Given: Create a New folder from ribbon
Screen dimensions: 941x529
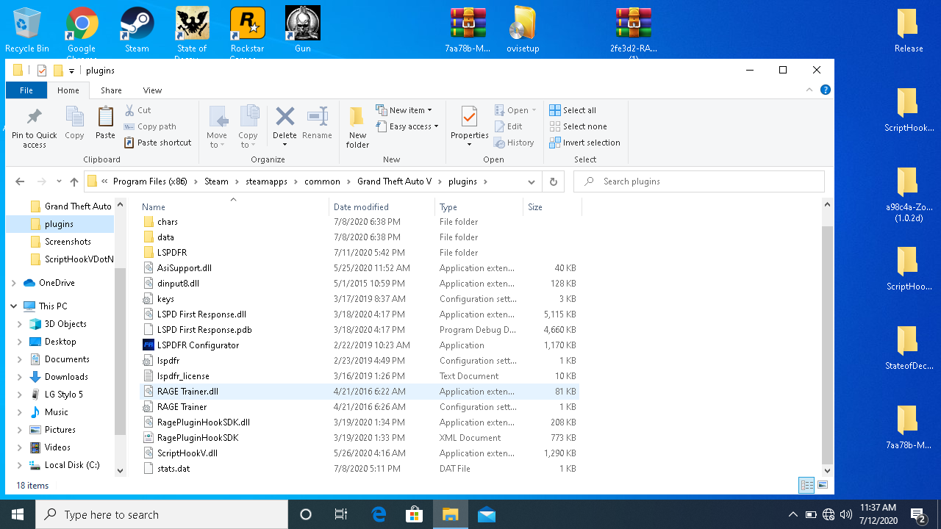Looking at the screenshot, I should pos(357,118).
